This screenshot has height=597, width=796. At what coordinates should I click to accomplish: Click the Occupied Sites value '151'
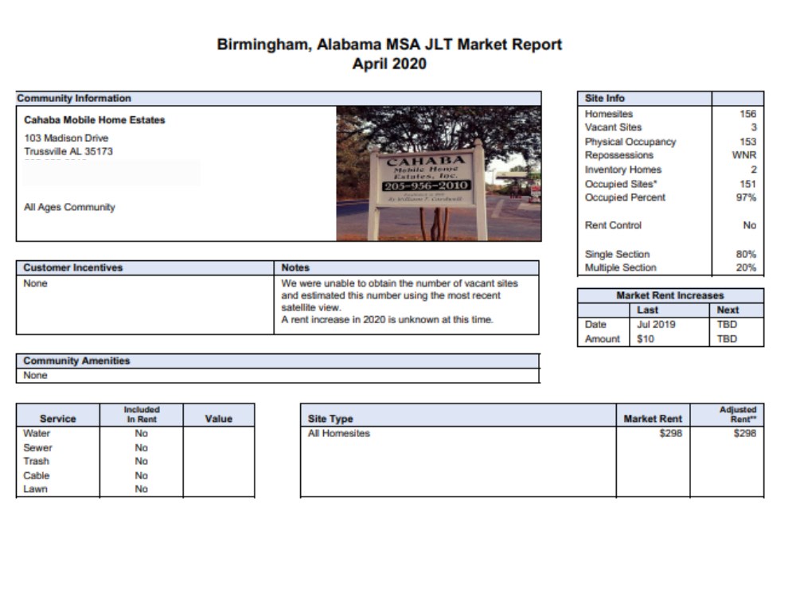pyautogui.click(x=747, y=184)
